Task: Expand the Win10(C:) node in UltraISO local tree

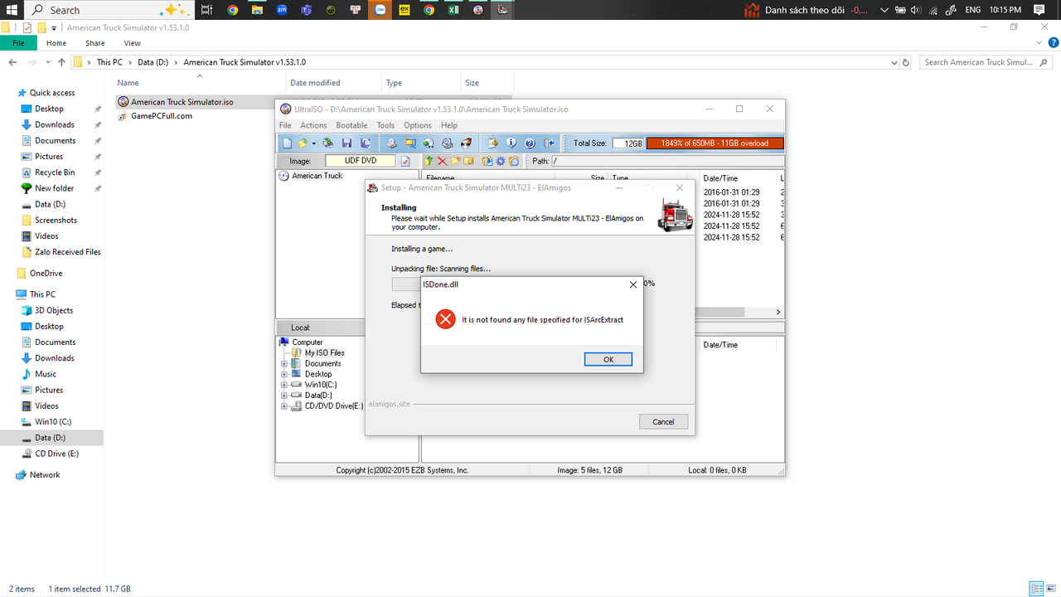Action: (284, 385)
